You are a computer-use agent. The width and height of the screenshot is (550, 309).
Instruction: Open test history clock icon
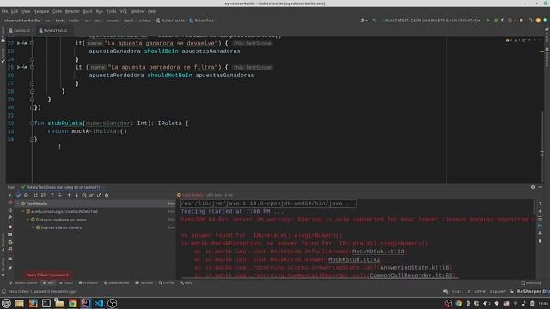pyautogui.click(x=84, y=195)
